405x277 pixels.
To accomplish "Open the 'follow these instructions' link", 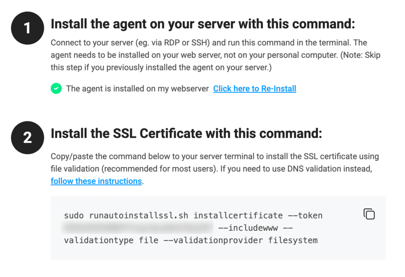I will point(96,181).
